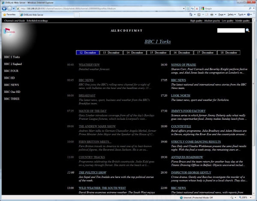Image resolution: width=257 pixels, height=201 pixels.
Task: Click the Google search box in toolbar
Action: pos(226,9)
